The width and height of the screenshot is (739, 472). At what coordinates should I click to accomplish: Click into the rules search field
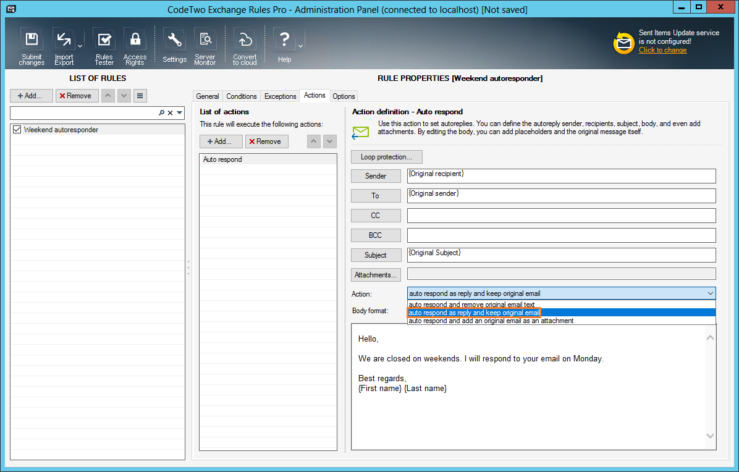[x=84, y=112]
